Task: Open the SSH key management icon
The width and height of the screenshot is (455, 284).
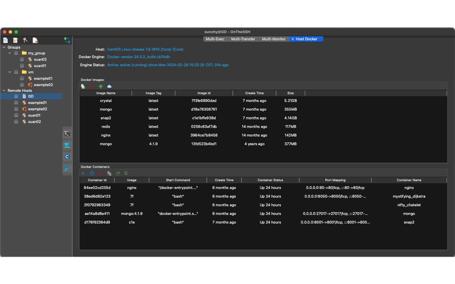Action: coord(25,40)
